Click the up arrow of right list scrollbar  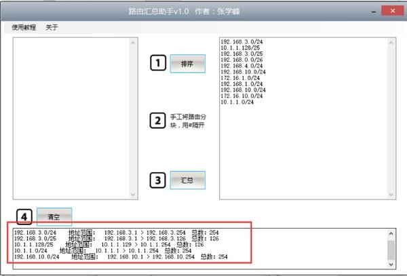tap(391, 43)
